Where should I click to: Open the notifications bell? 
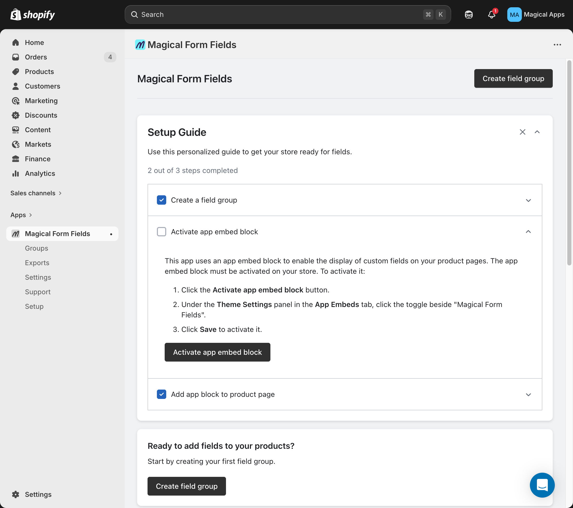(491, 15)
